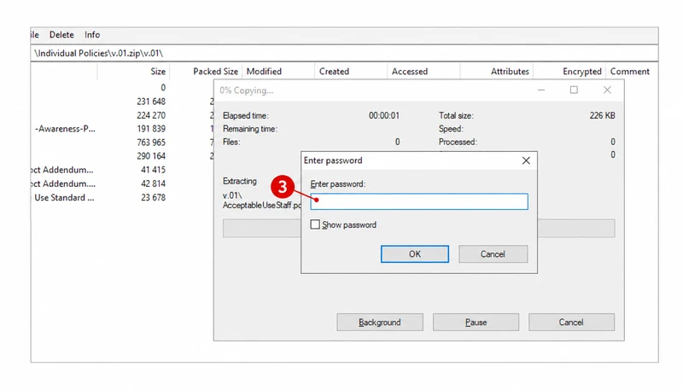Image resolution: width=683 pixels, height=390 pixels.
Task: Select the Addendum row sized 41 415
Action: (122, 170)
